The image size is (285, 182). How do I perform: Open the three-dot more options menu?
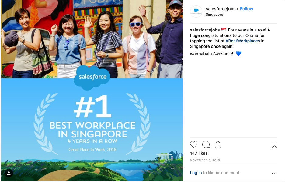pyautogui.click(x=274, y=173)
